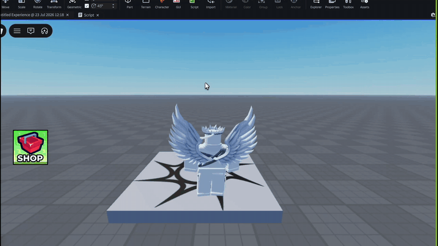The width and height of the screenshot is (438, 246).
Task: Open the in-game hamburger menu
Action: coord(17,31)
